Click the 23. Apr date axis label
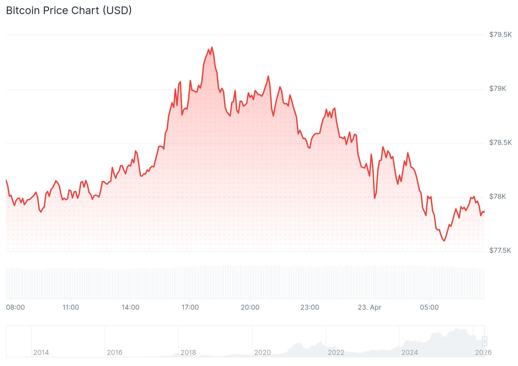 tap(369, 307)
